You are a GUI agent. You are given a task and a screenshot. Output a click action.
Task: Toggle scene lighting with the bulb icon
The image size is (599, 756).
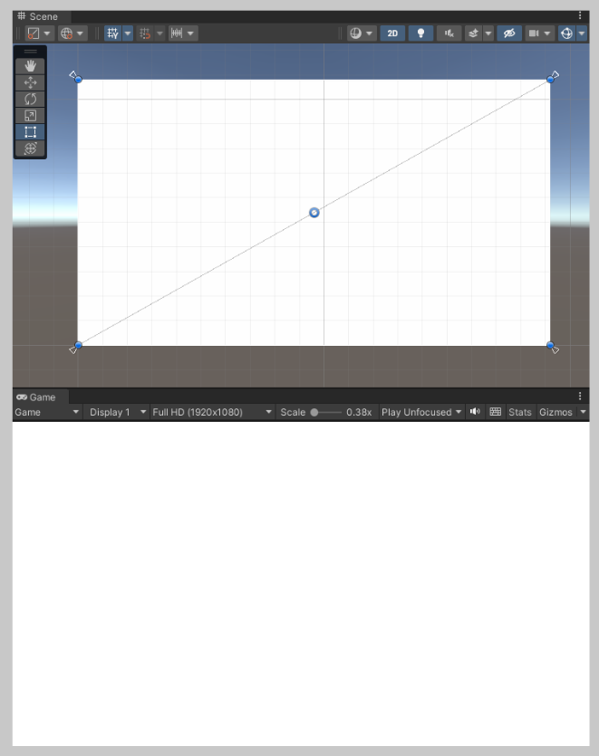(x=420, y=33)
